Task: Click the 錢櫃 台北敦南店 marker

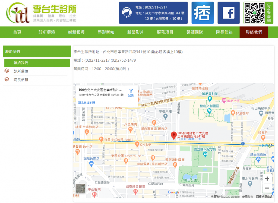Action: [x=87, y=132]
